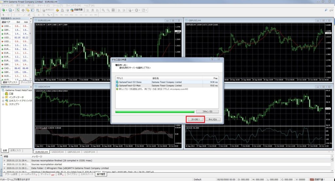Image resolution: width=335 pixels, height=181 pixels.
Task: Click the dialog help question mark button
Action: tap(212, 59)
